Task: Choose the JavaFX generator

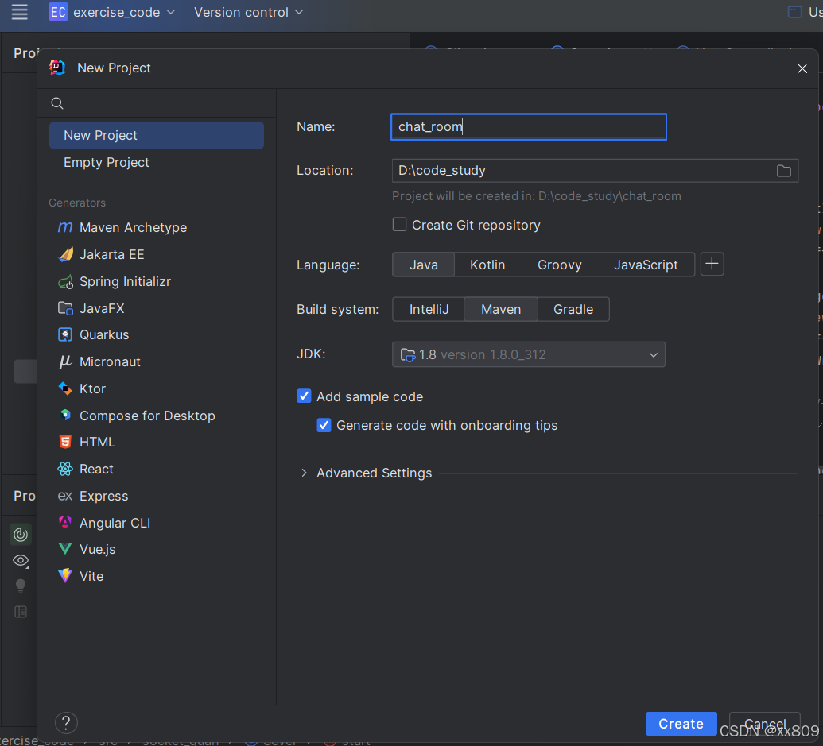Action: pyautogui.click(x=91, y=308)
